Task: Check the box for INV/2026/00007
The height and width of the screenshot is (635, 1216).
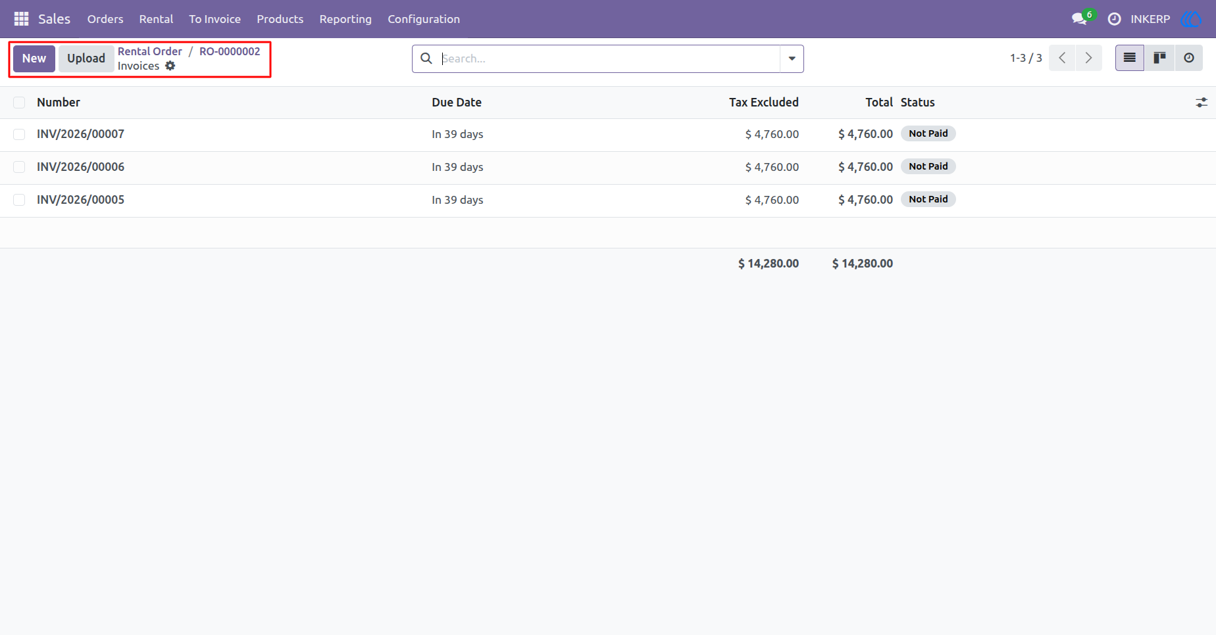Action: [x=19, y=134]
